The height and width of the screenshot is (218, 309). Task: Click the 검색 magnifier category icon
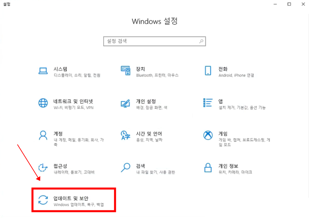coord(125,167)
